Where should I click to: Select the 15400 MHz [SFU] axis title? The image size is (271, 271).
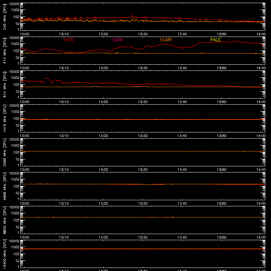[4, 254]
